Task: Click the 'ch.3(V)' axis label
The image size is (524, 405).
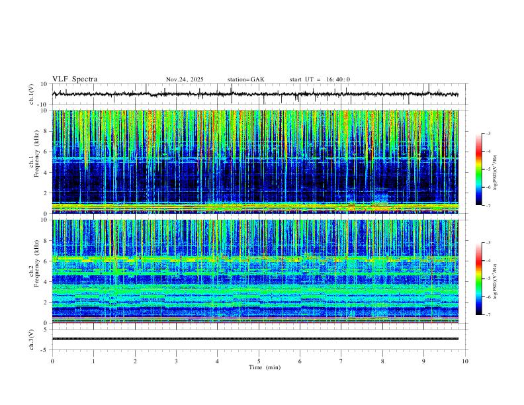Action: 32,339
